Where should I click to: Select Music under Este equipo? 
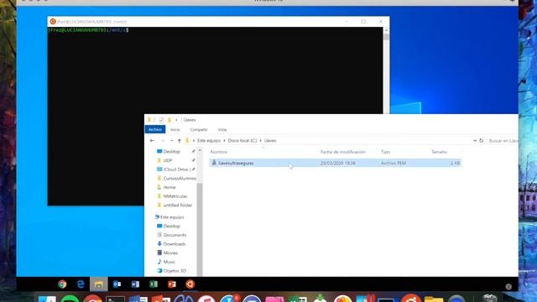pos(169,262)
